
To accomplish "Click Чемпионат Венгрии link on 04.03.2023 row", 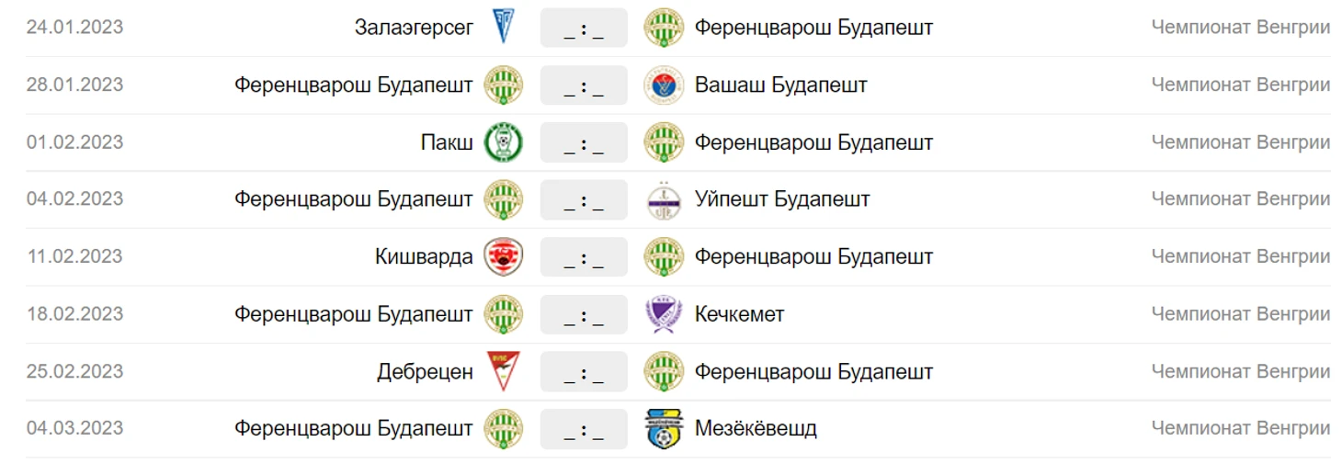I will [x=1240, y=428].
